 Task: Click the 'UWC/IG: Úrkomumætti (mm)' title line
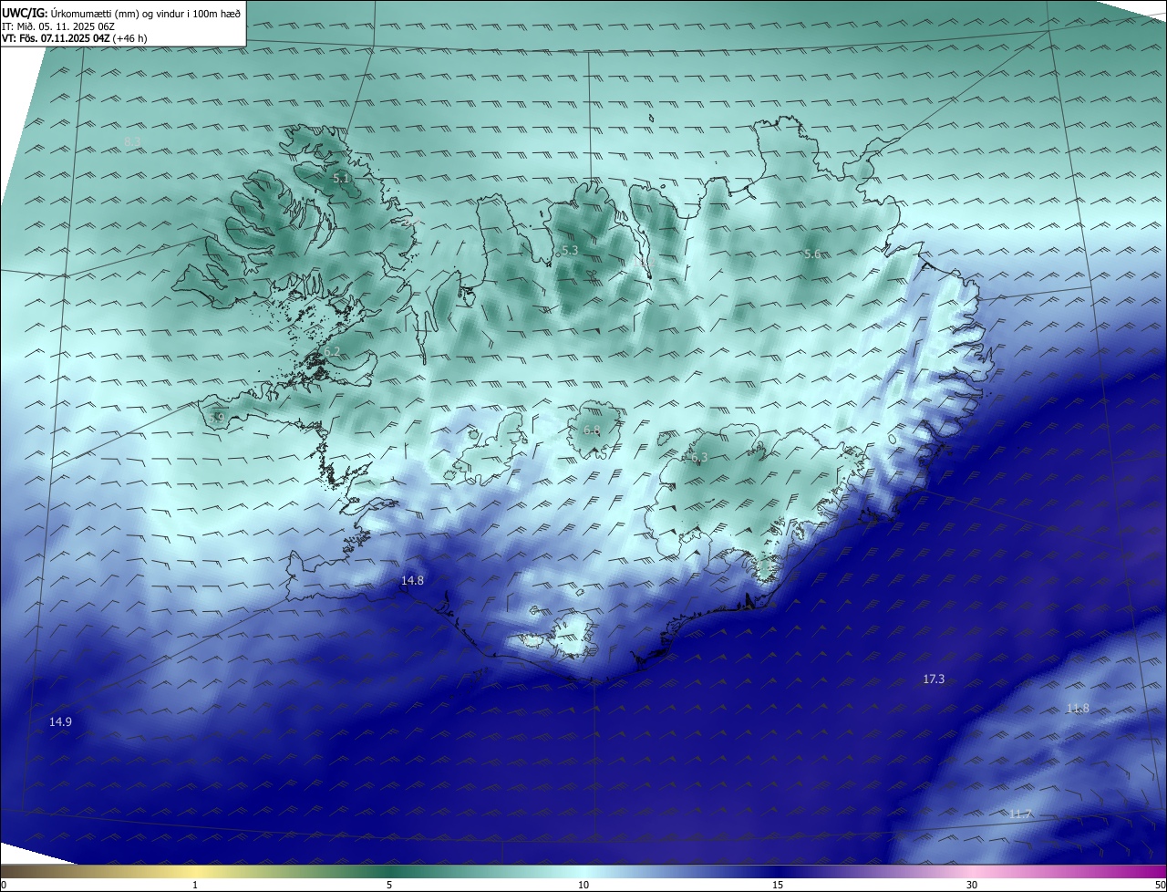click(121, 12)
